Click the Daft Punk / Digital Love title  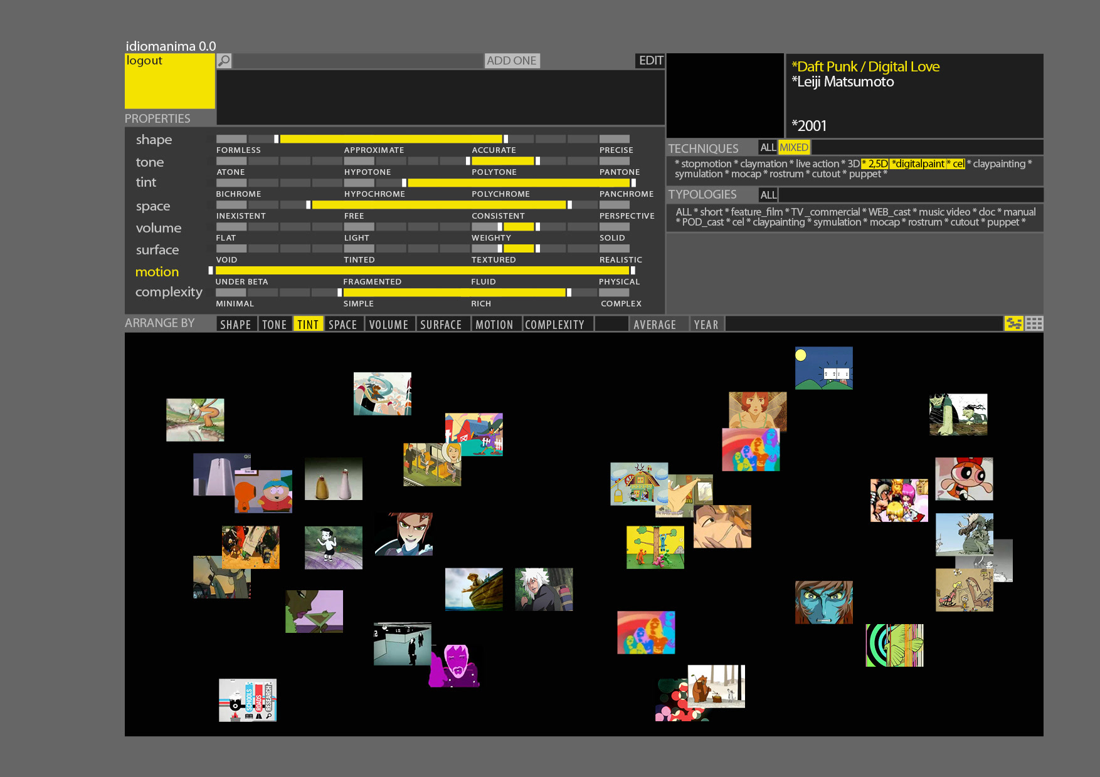pos(865,66)
